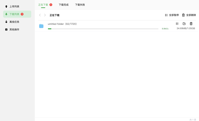This screenshot has height=121, width=199.
Task: Delete the untitled folder download task
Action: click(191, 24)
